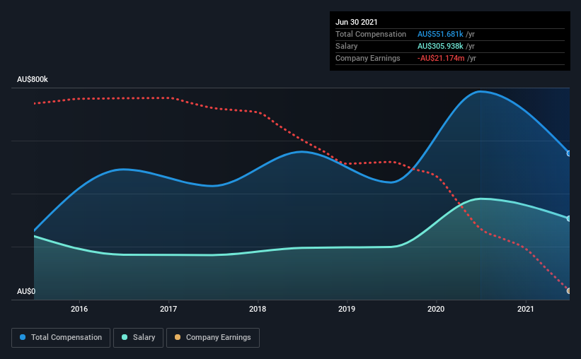Select the 2021 x-axis label

525,309
